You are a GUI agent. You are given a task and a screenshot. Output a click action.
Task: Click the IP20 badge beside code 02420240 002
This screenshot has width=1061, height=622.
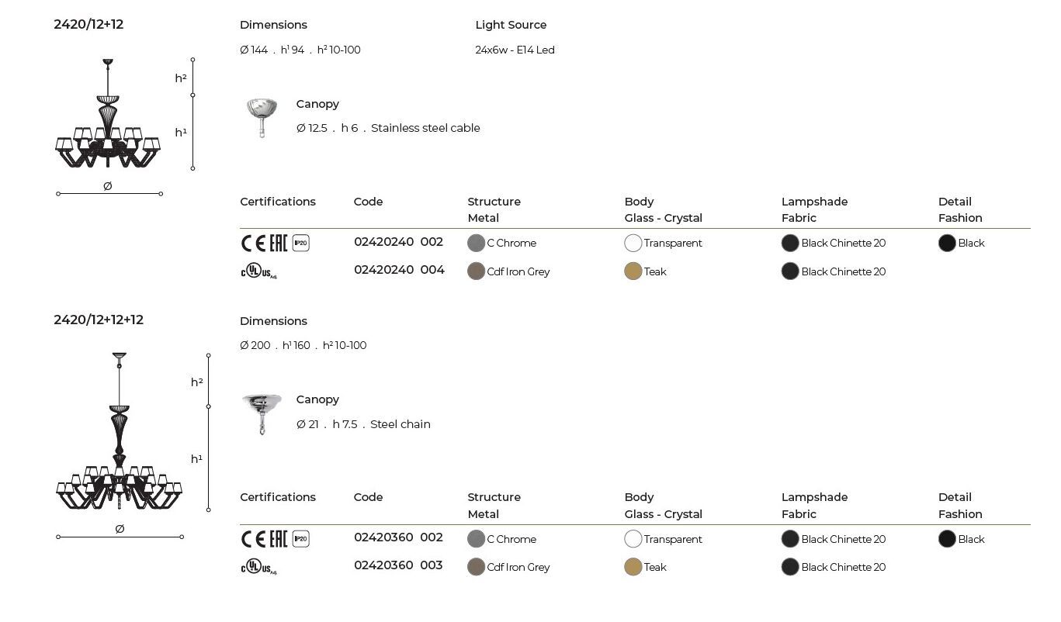301,244
